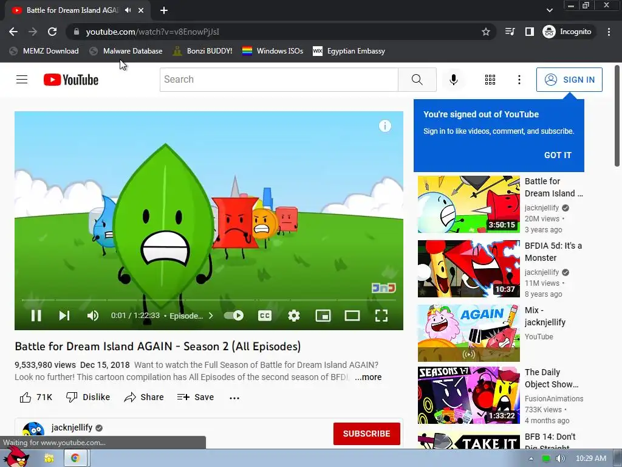View site info lock icon

77,32
